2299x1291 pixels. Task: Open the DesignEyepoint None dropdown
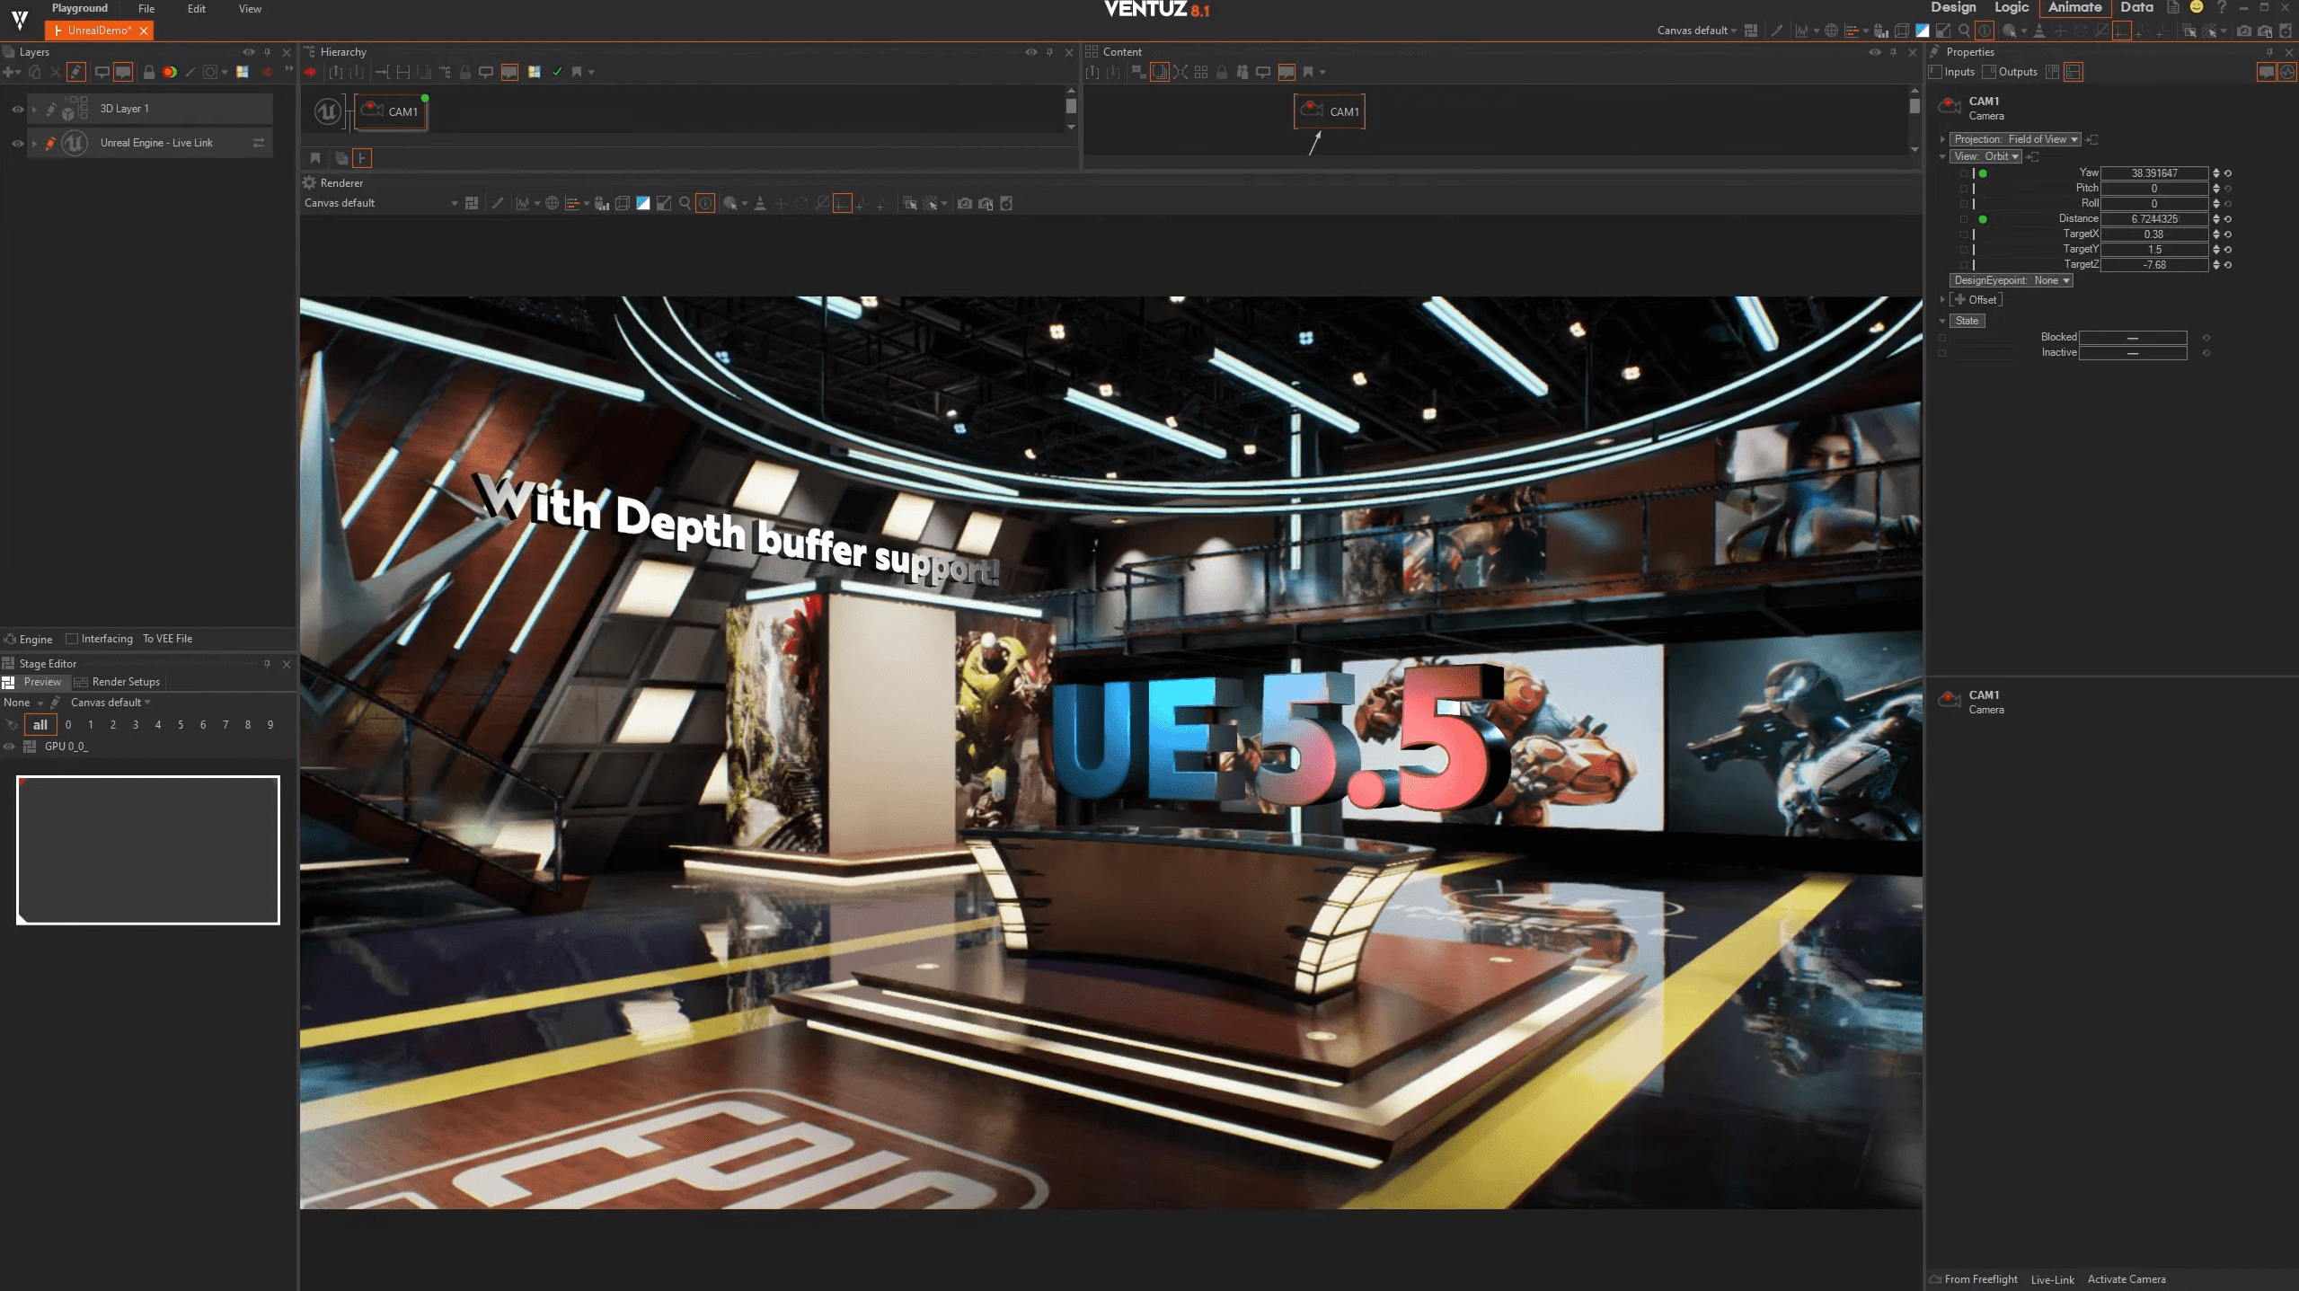coord(2012,280)
